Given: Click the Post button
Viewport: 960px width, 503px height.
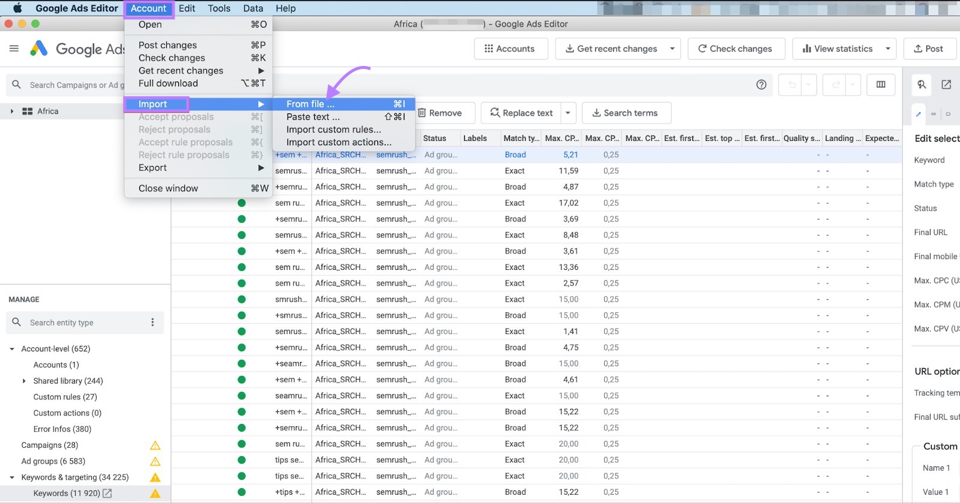Looking at the screenshot, I should point(929,49).
